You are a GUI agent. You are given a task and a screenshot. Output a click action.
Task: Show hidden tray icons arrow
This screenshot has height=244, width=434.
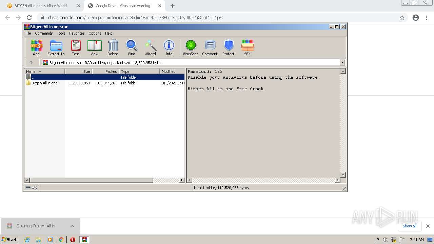378,240
